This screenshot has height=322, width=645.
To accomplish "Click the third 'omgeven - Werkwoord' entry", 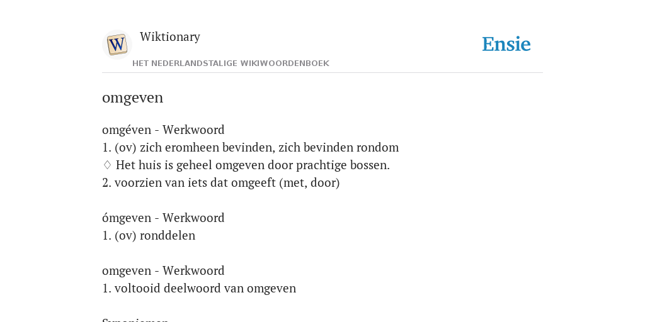I will click(163, 270).
